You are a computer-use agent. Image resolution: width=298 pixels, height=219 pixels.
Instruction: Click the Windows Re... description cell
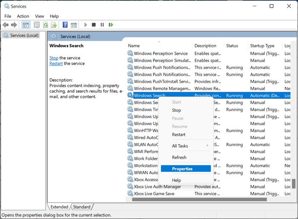pyautogui.click(x=207, y=88)
